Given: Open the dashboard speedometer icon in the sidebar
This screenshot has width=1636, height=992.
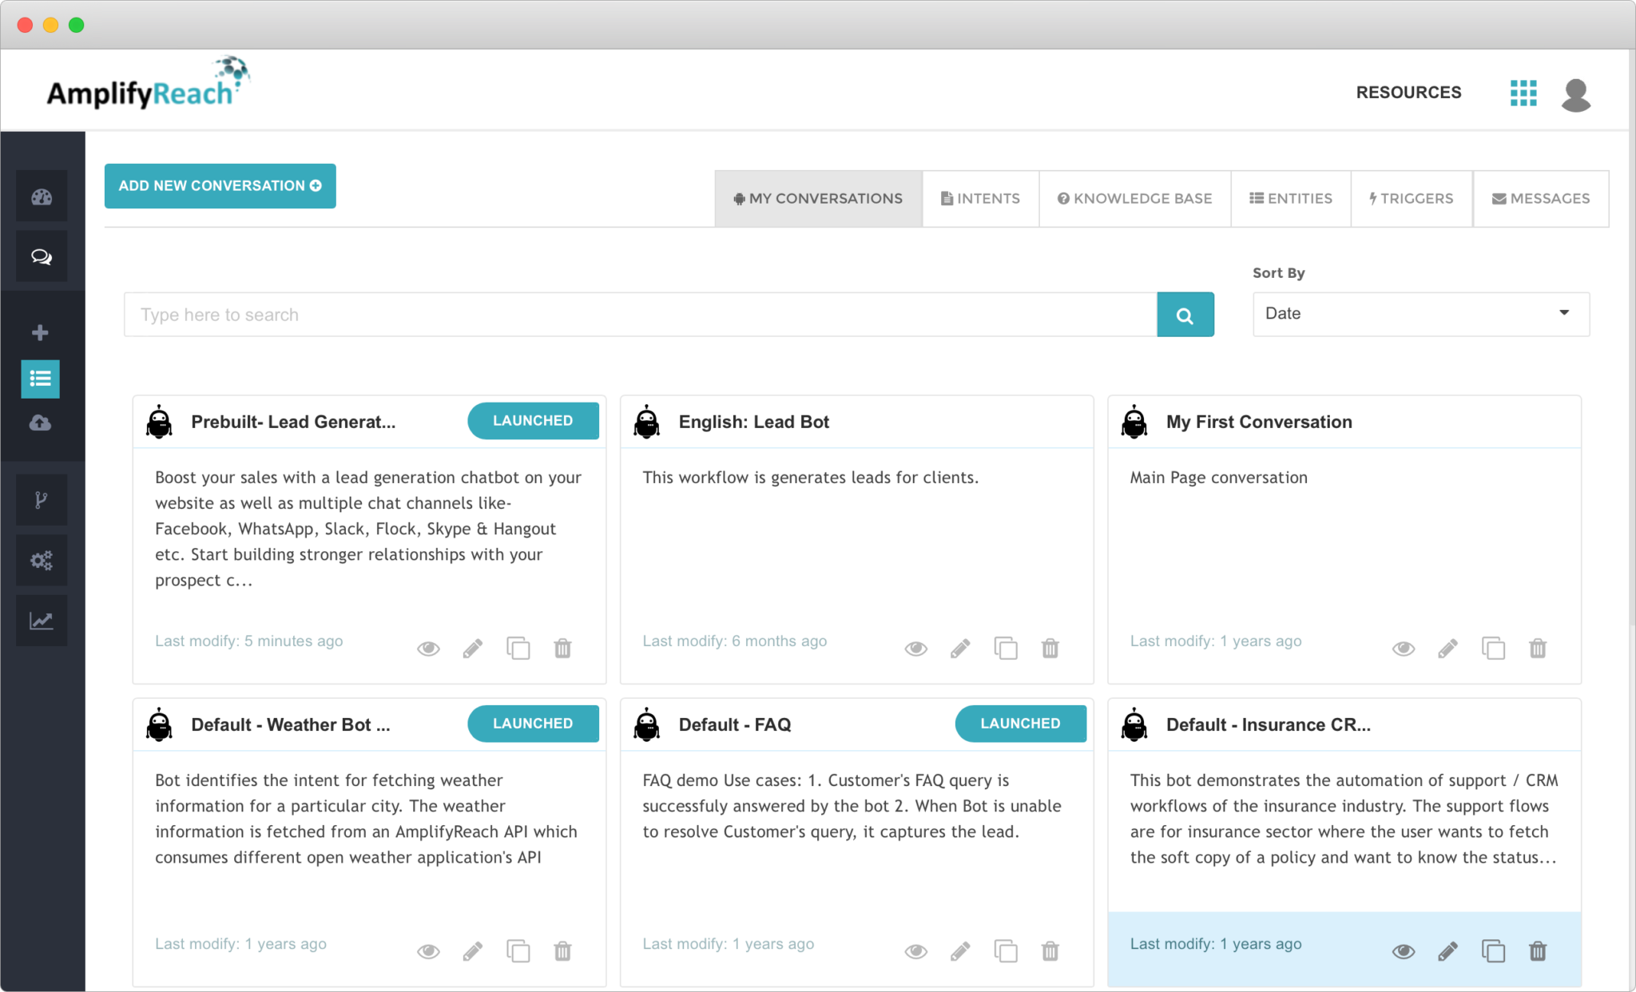Looking at the screenshot, I should pyautogui.click(x=41, y=196).
